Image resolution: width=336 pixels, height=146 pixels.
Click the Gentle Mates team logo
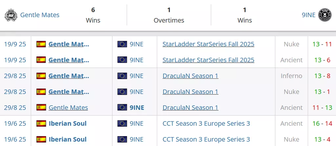pos(11,15)
